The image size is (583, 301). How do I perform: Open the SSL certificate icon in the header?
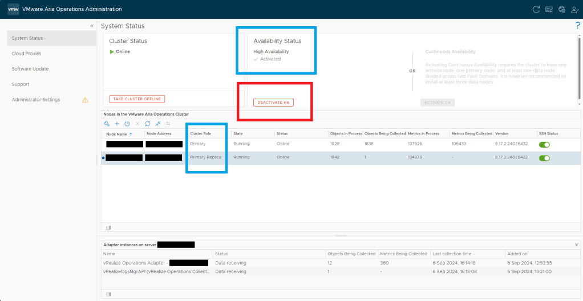click(x=549, y=9)
